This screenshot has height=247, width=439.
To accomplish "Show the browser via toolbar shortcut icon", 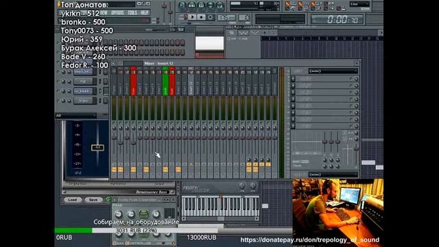I will point(211,5).
